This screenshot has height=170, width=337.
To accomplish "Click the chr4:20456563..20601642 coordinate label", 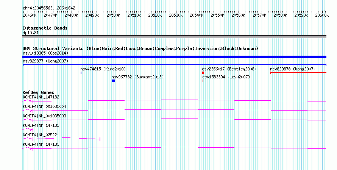I will click(x=49, y=8).
